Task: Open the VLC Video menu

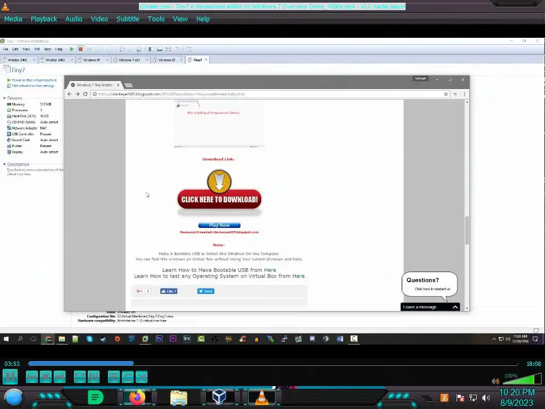Action: tap(100, 19)
